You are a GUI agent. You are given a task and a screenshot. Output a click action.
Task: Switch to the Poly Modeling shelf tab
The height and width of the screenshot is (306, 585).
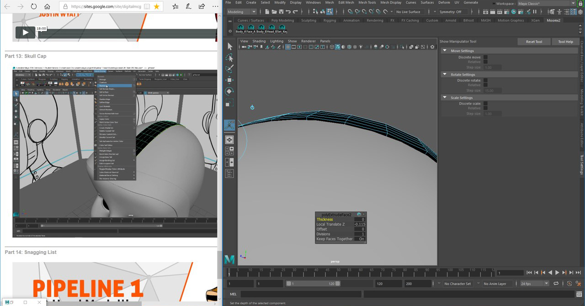[x=282, y=21]
